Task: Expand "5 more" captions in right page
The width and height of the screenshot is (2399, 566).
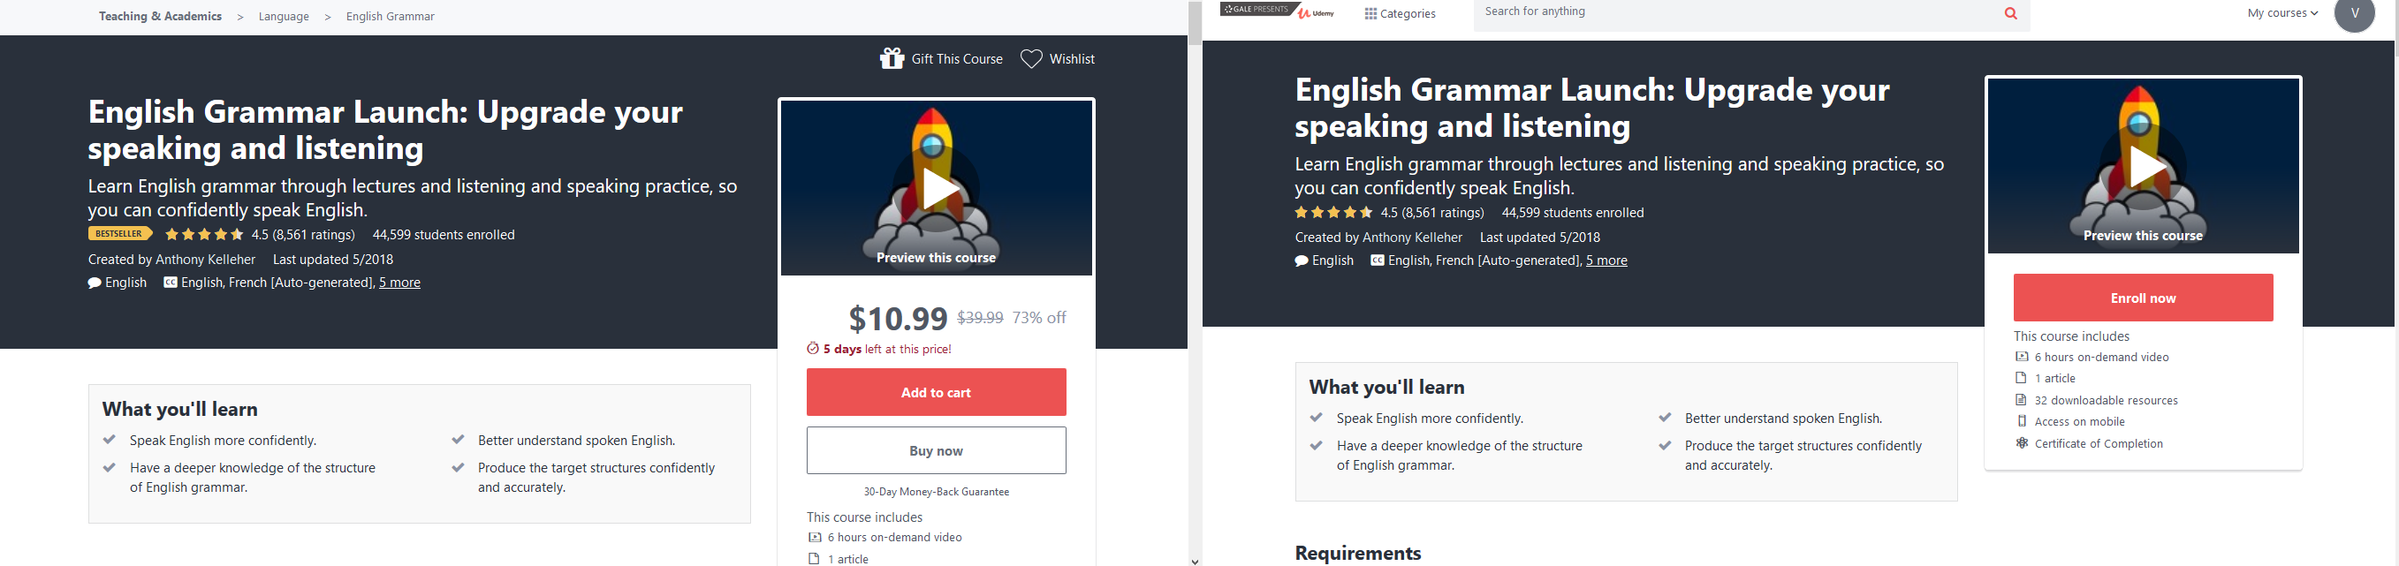Action: (1606, 260)
